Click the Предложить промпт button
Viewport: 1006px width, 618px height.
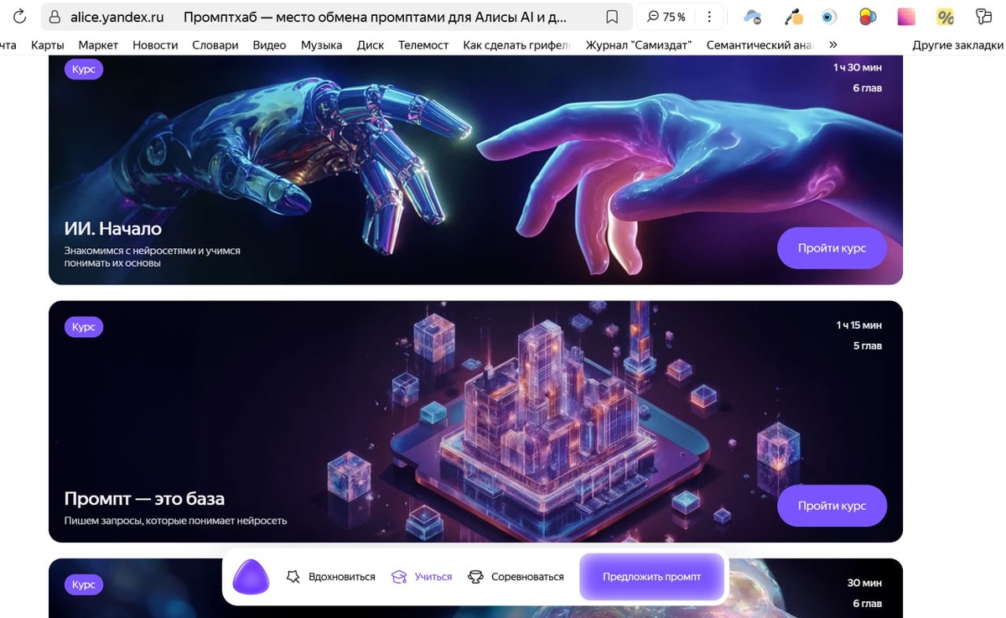(x=651, y=577)
